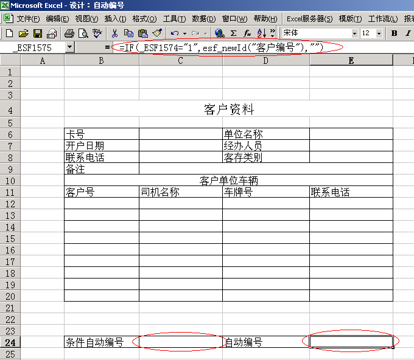Viewport: 414px width, 360px height.
Task: Paste from clipboard with the Paste icon
Action: 143,33
